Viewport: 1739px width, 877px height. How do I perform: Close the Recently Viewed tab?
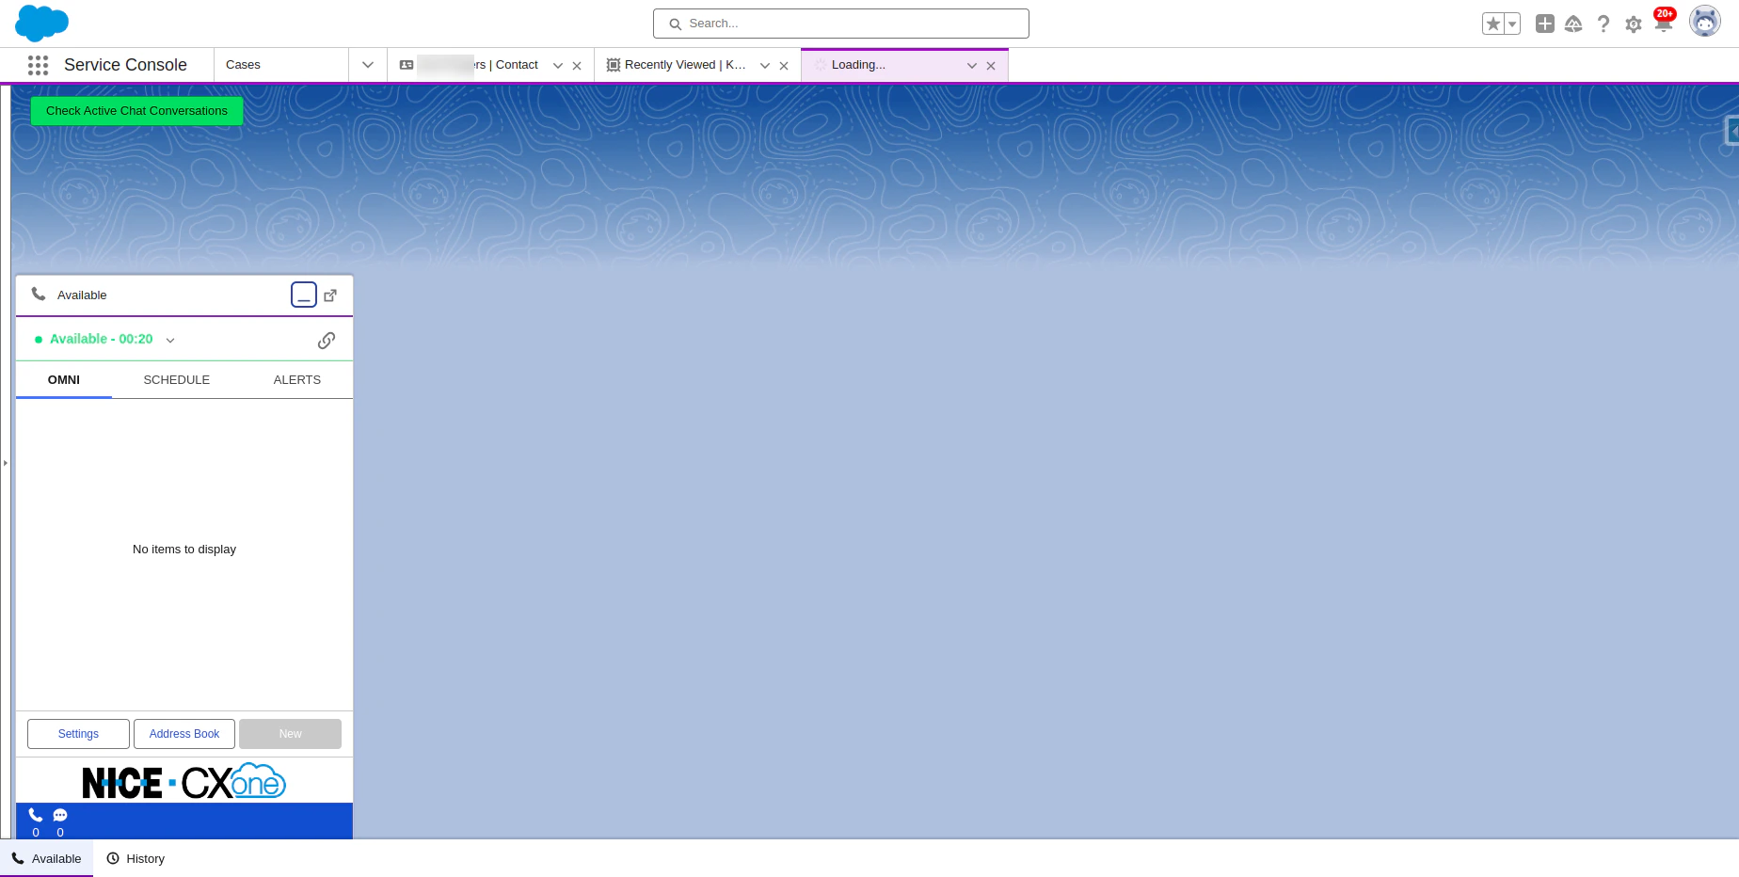784,66
